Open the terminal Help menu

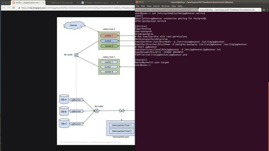[x=180, y=6]
